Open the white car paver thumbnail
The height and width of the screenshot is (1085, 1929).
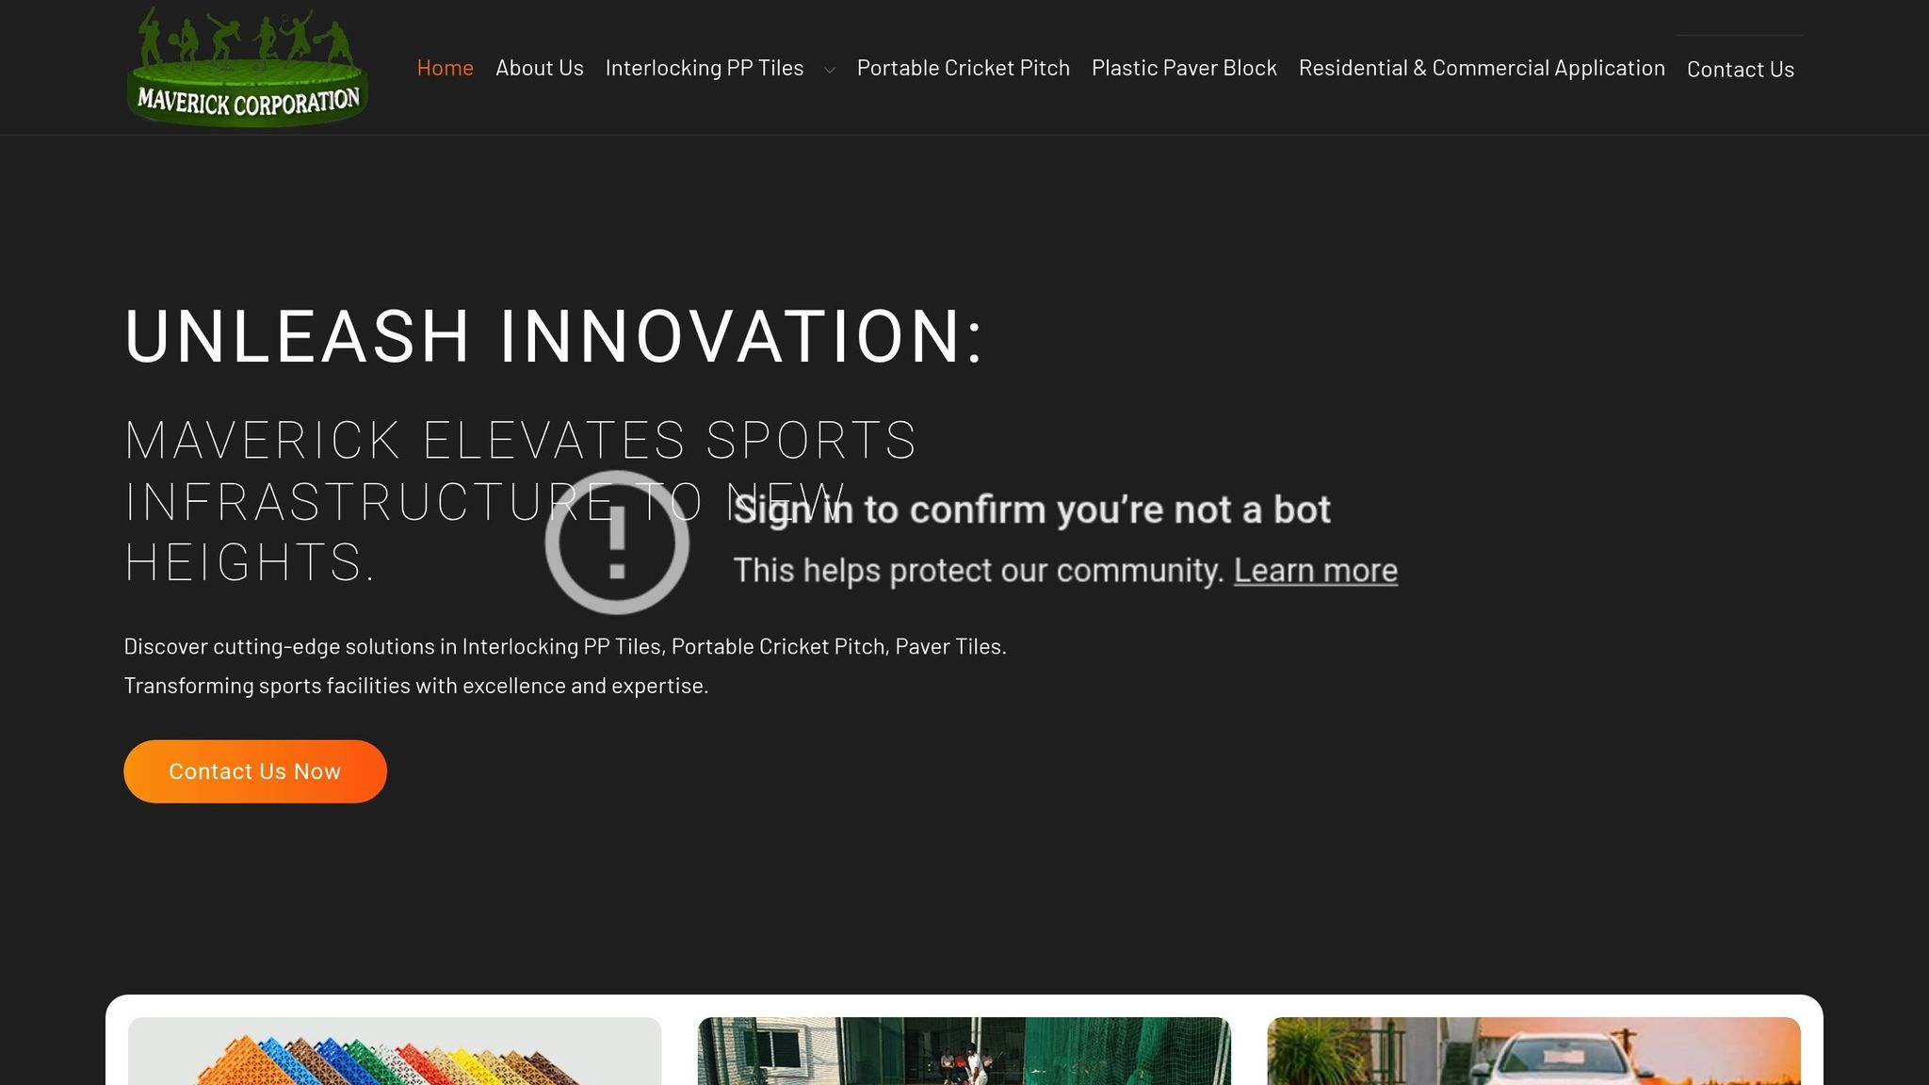pos(1533,1051)
